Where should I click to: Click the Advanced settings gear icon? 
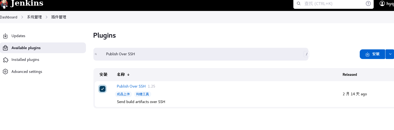coord(5,72)
